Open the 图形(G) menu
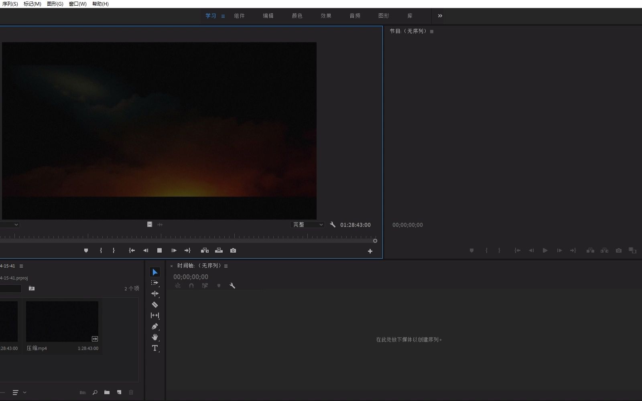Viewport: 642px width, 401px height. 55,4
